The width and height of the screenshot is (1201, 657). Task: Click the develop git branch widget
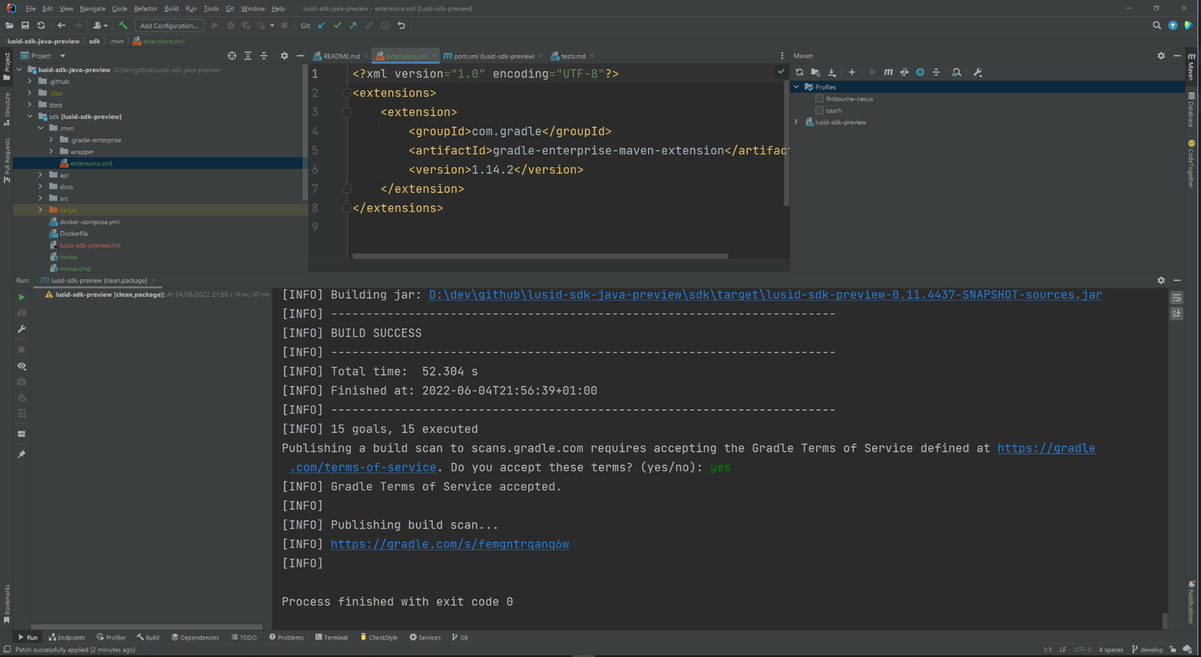pos(1147,649)
